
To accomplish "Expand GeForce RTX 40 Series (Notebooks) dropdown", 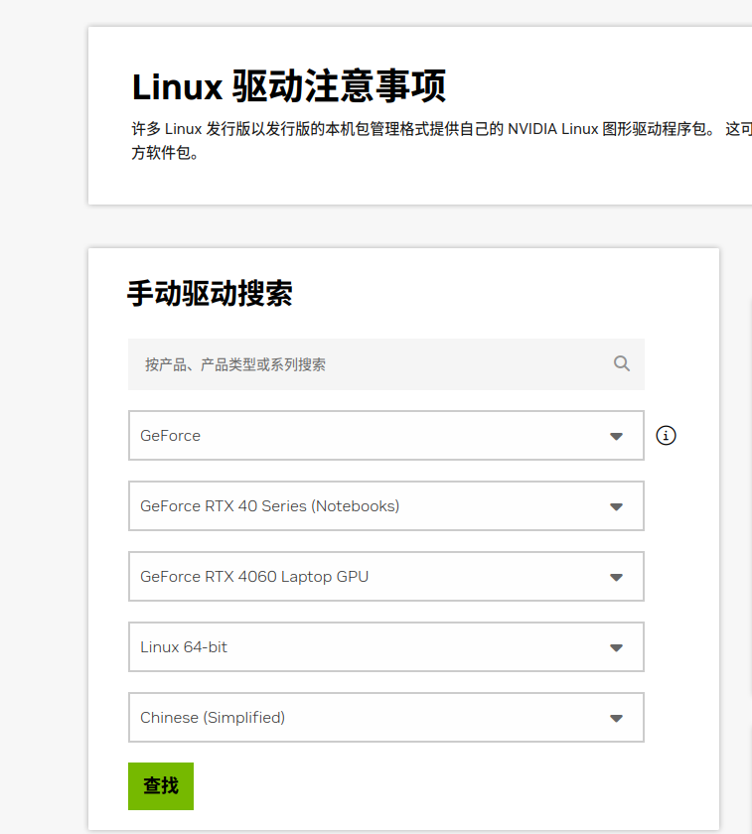I will point(386,505).
